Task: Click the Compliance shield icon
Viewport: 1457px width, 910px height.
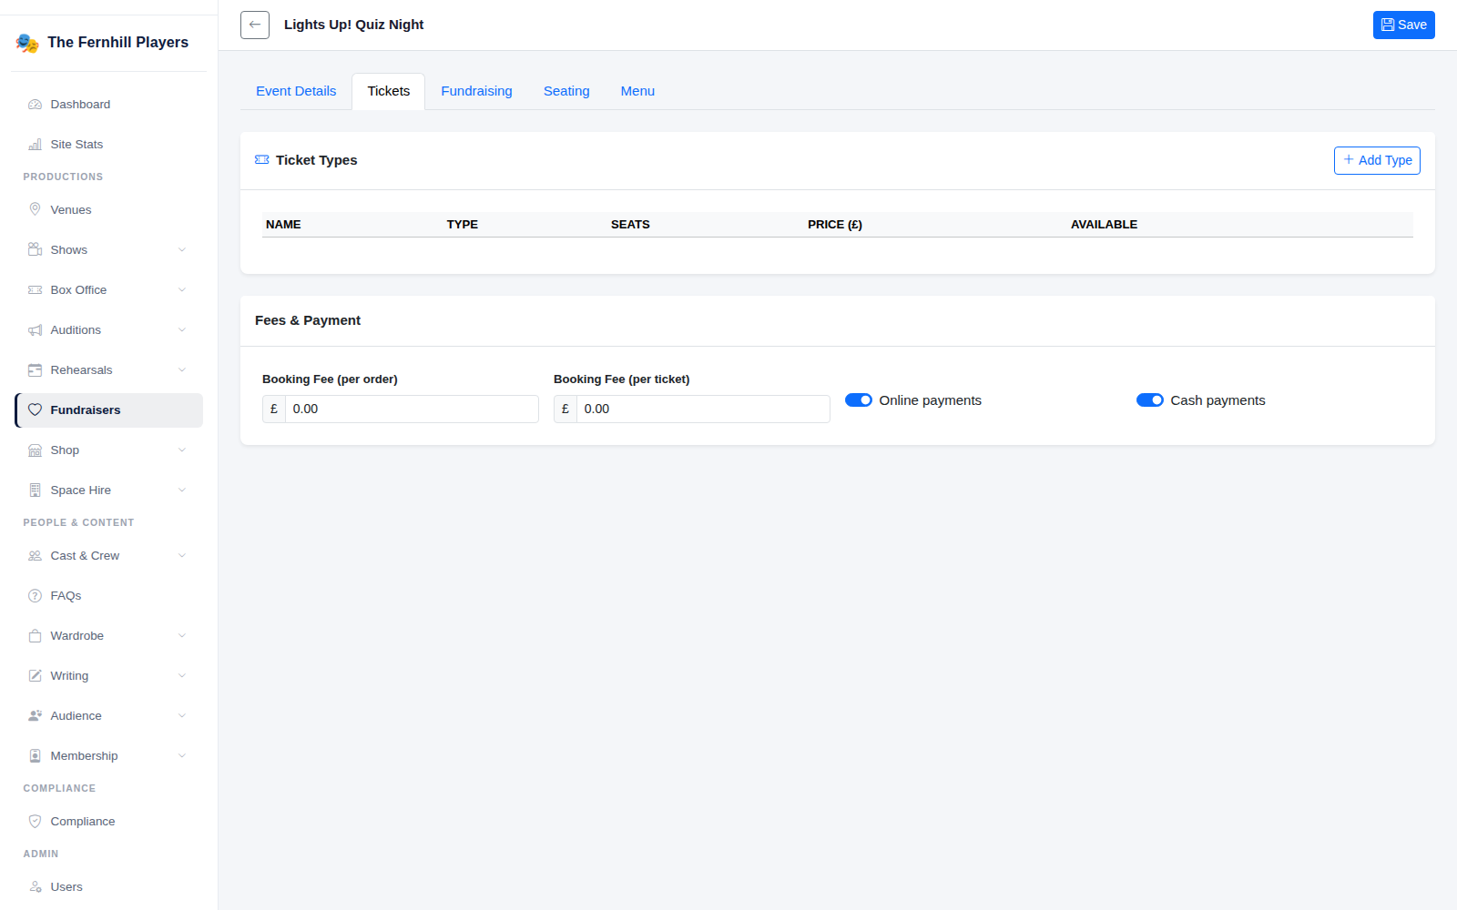Action: pyautogui.click(x=36, y=822)
